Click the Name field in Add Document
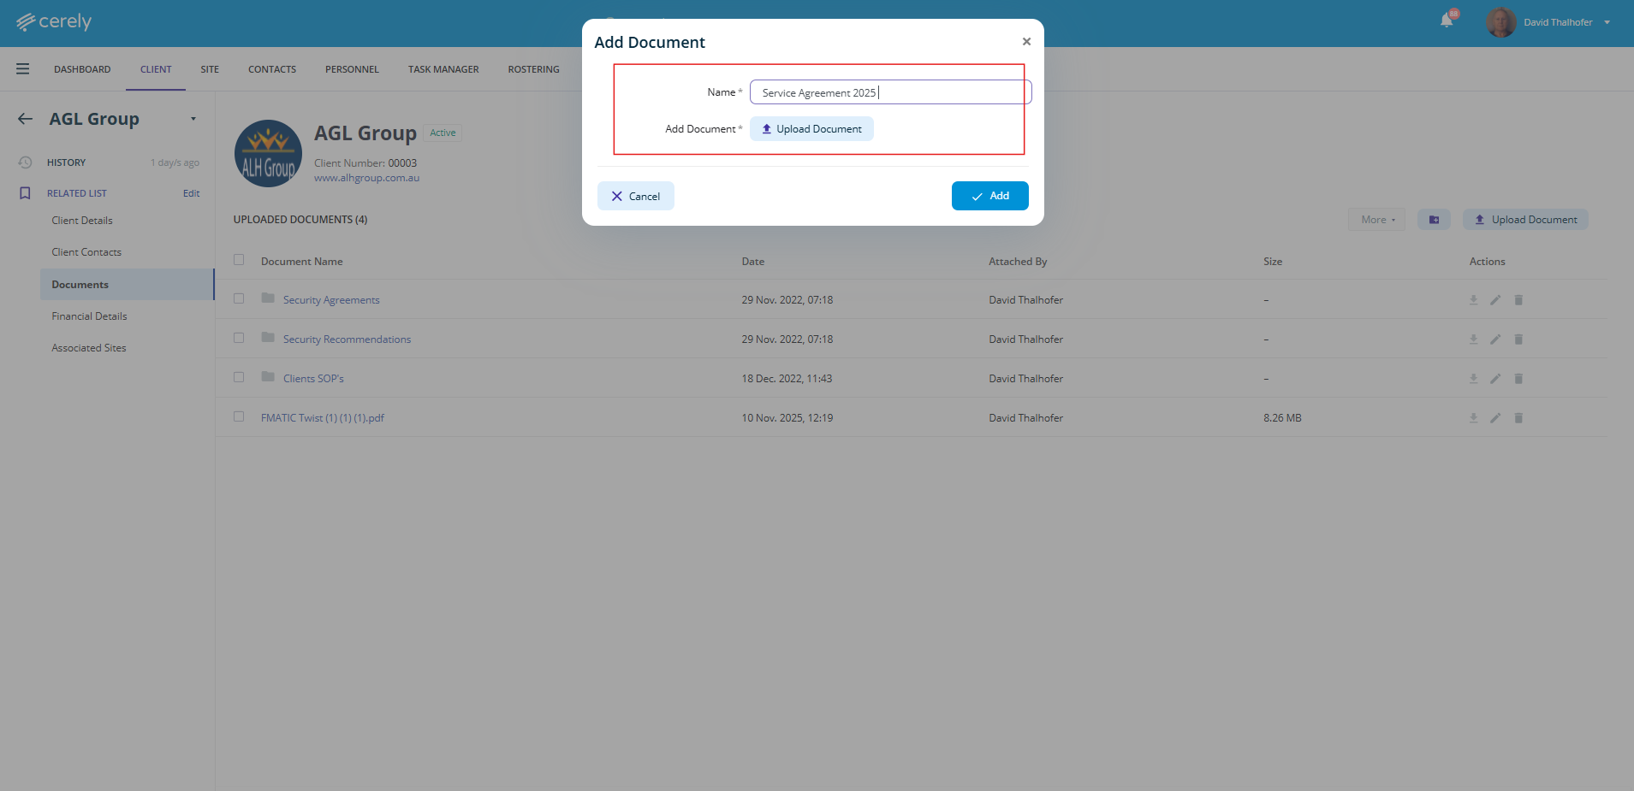The image size is (1634, 791). 890,92
